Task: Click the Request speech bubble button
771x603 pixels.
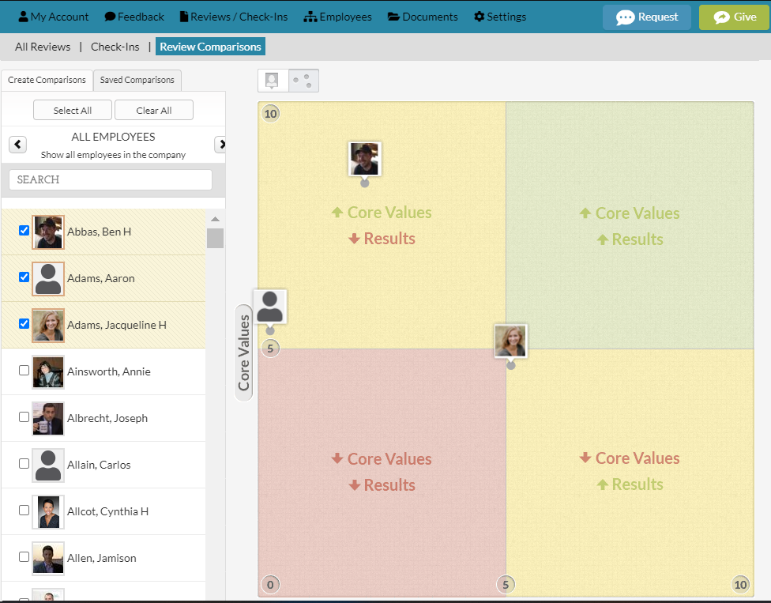Action: [647, 17]
